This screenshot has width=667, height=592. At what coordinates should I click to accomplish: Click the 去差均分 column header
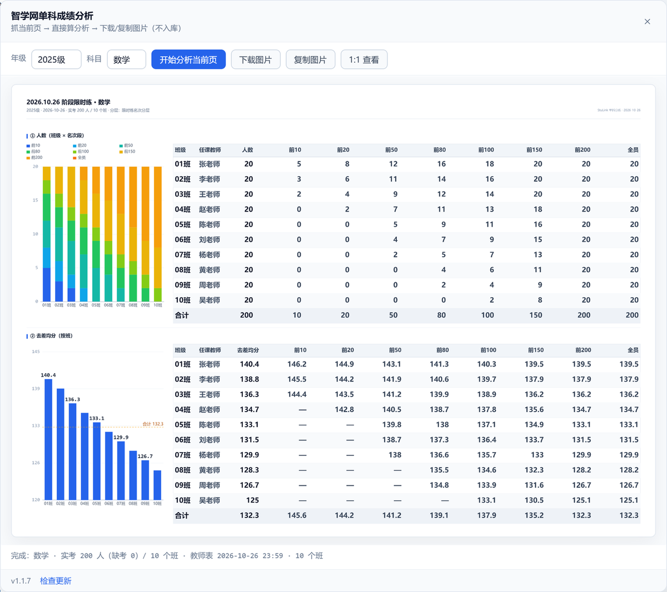click(248, 350)
